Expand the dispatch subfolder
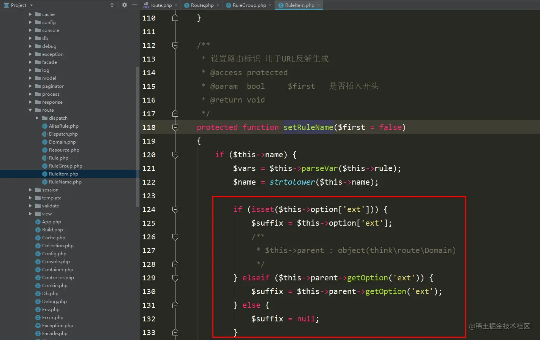The image size is (540, 340). (x=37, y=118)
